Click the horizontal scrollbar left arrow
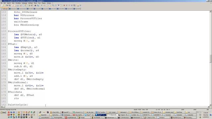The width and height of the screenshot is (212, 119). pyautogui.click(x=1, y=107)
